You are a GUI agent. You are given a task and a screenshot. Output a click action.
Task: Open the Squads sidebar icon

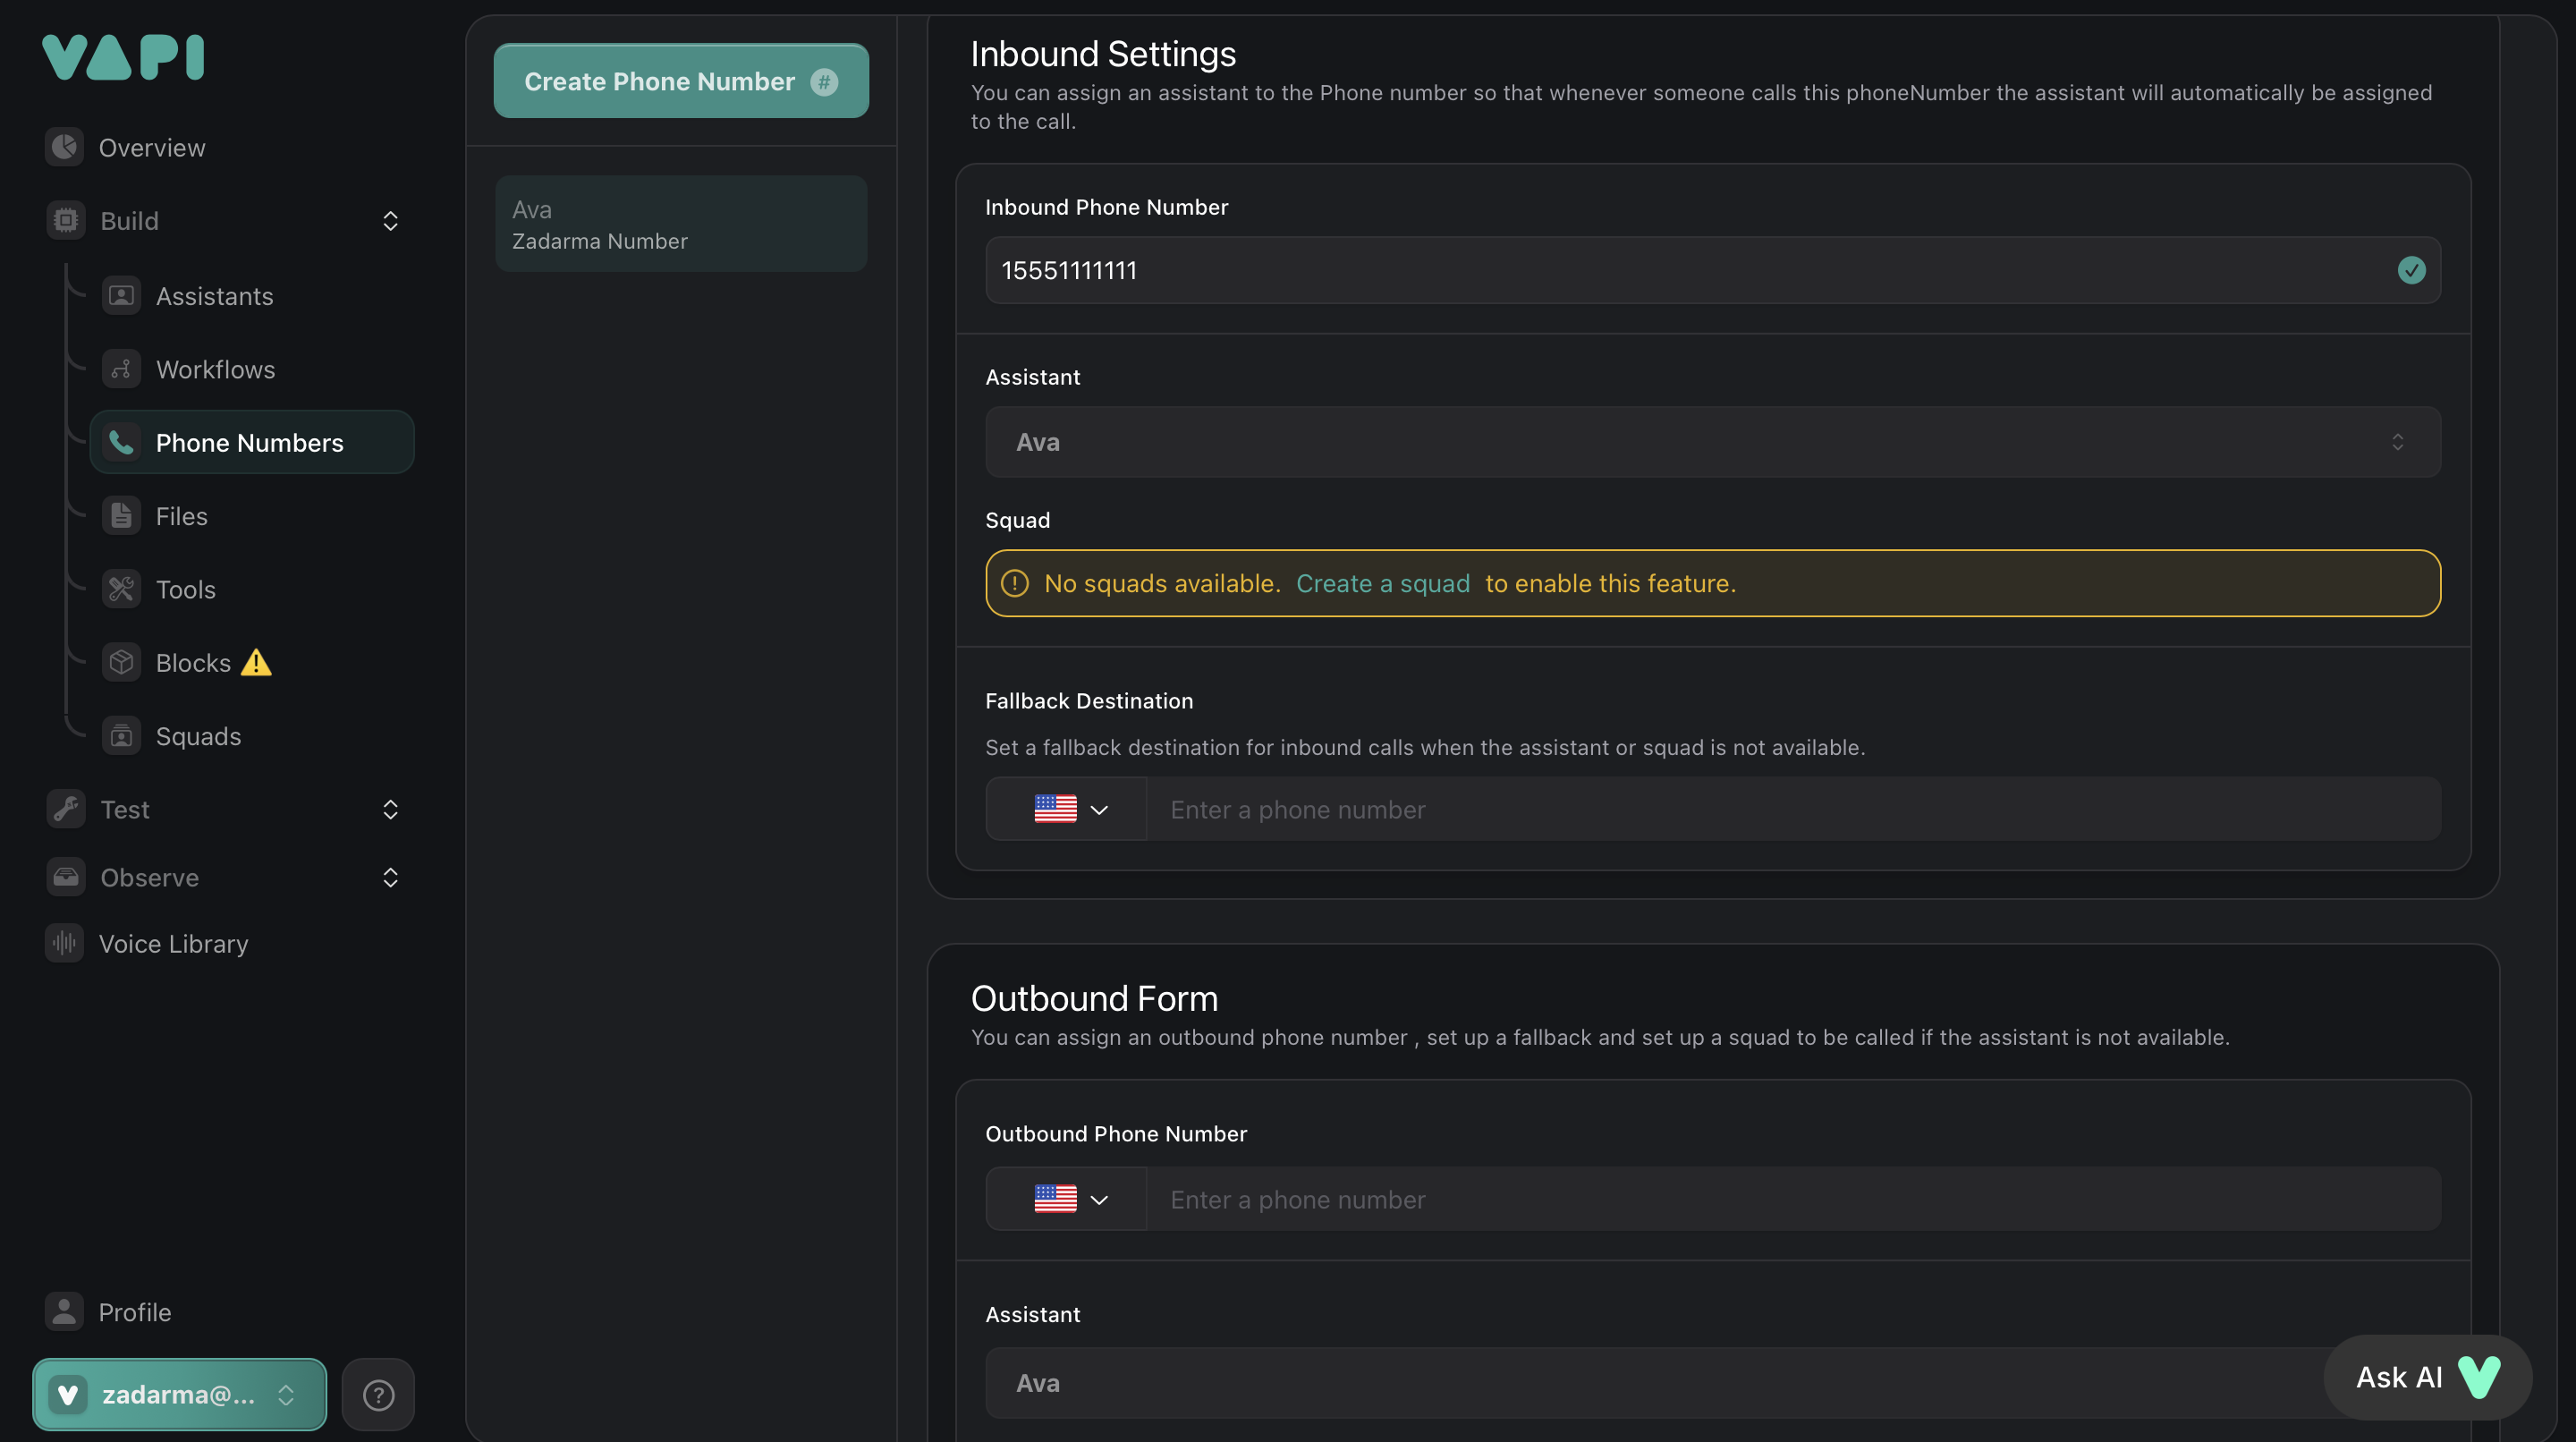[x=121, y=736]
